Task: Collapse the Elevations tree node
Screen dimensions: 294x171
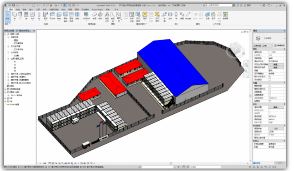Action: tap(8, 59)
